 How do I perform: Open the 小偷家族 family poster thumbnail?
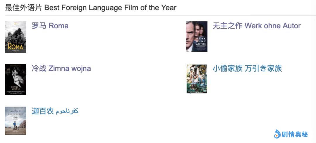[x=197, y=79]
